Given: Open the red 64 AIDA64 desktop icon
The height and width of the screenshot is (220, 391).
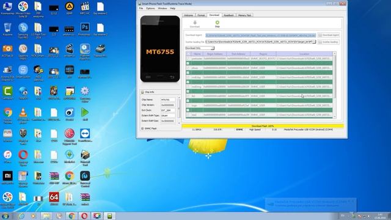Looking at the screenshot, I should point(54,197).
